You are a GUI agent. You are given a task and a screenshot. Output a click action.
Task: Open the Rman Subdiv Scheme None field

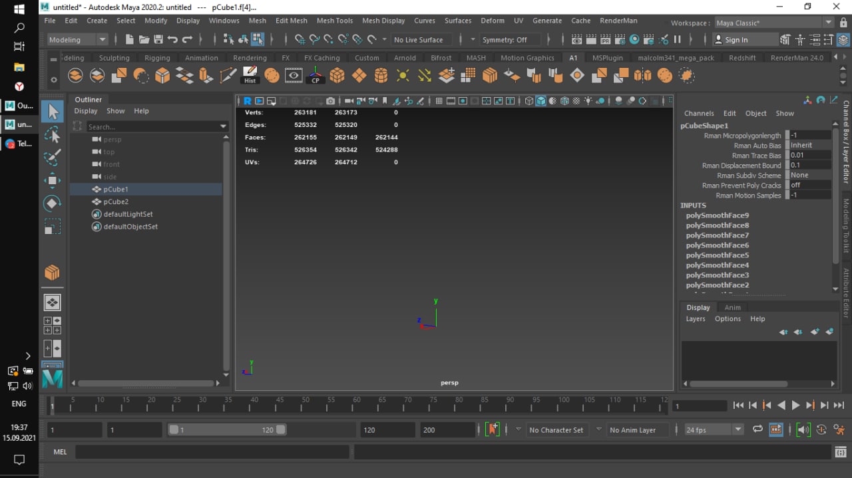[x=810, y=176]
